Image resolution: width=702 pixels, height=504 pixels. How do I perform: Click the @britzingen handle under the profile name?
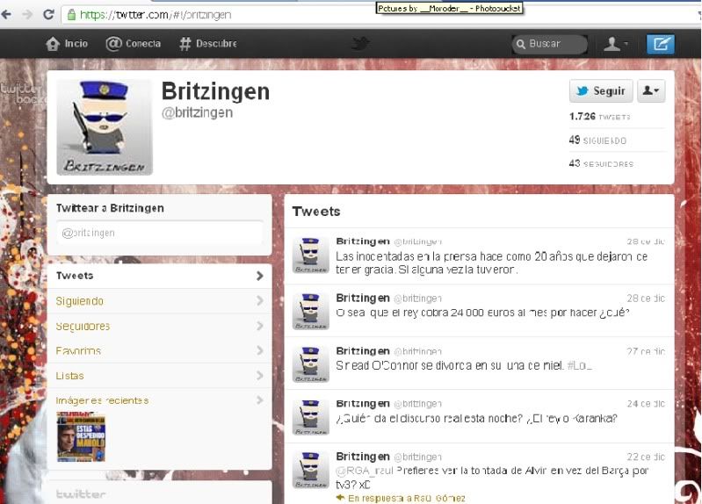197,112
